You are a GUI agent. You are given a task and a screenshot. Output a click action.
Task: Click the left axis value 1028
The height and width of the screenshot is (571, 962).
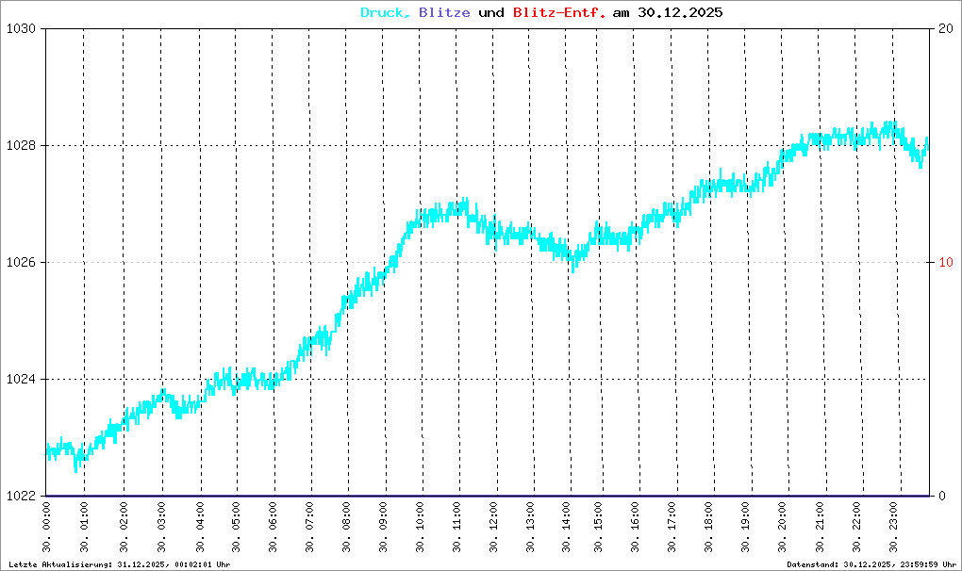[21, 146]
